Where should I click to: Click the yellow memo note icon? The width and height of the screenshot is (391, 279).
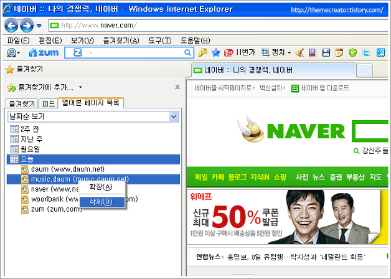(339, 52)
